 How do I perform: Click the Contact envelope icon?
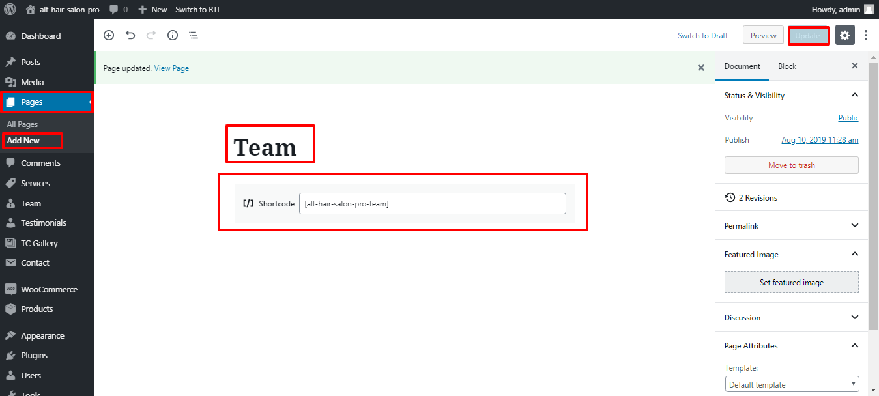point(10,262)
